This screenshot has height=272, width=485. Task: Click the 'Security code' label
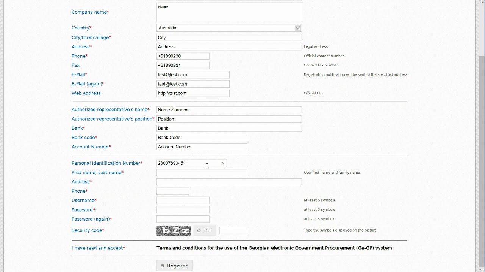click(88, 230)
